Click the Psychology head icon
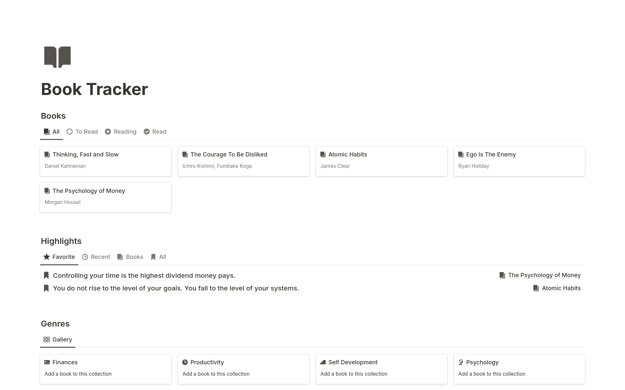Viewport: 625px width, 390px height. [x=461, y=362]
